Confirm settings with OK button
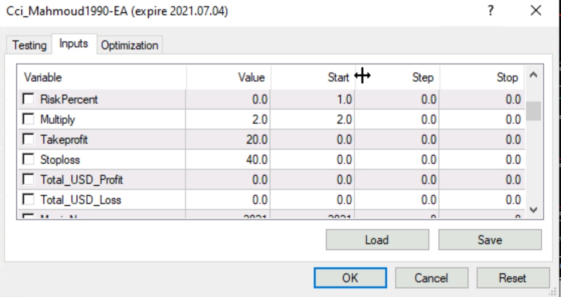Screen dimensions: 561x297 point(350,278)
